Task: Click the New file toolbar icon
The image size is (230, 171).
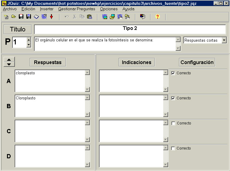Action: [6, 17]
